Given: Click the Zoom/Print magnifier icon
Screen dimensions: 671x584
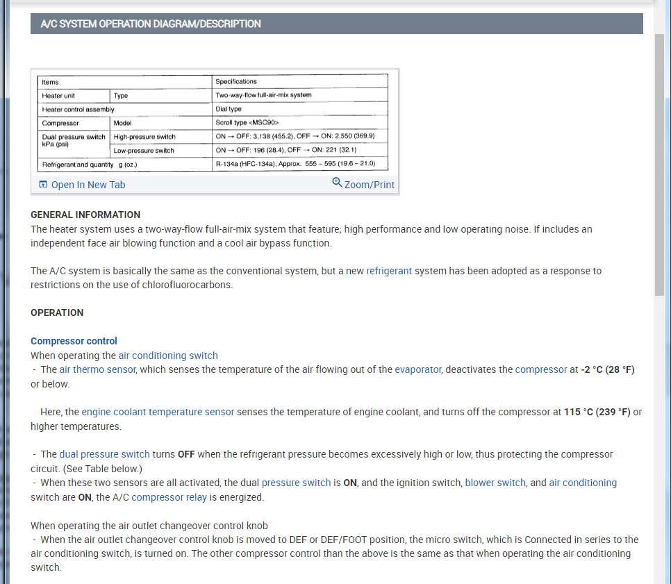Looking at the screenshot, I should coord(337,183).
